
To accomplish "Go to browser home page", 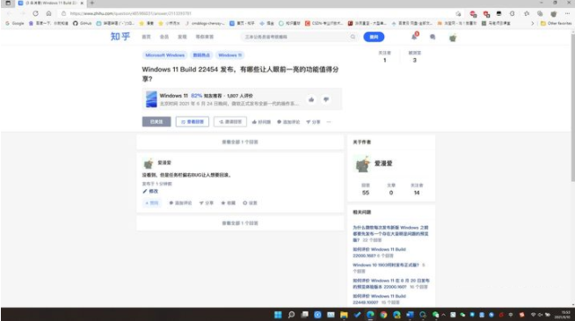I will pyautogui.click(x=48, y=13).
